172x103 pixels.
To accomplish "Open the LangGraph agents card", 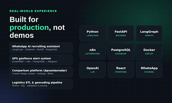I will [x=149, y=33].
